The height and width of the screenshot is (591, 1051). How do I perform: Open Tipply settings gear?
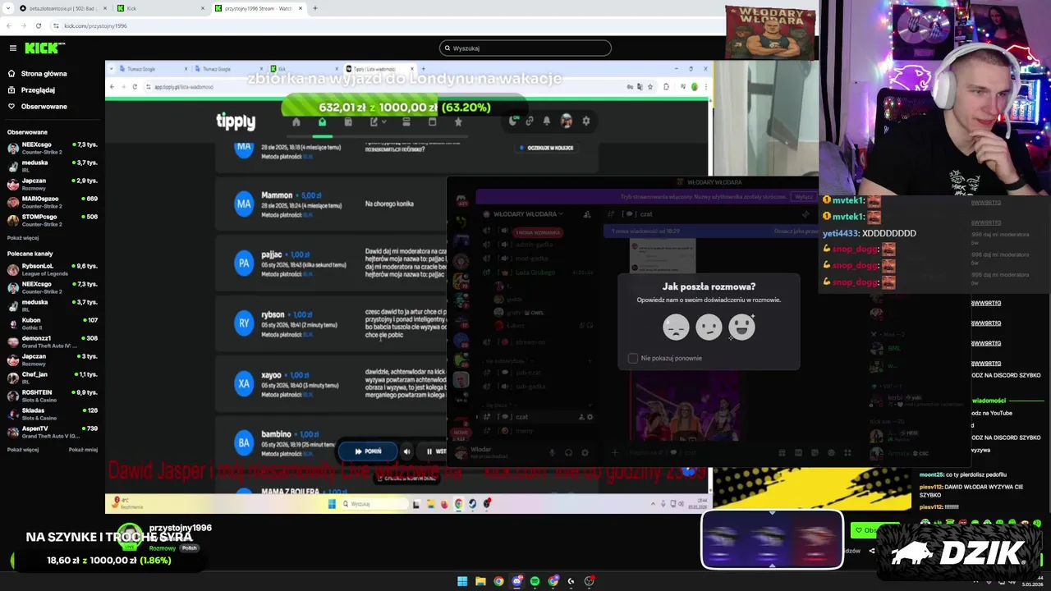coord(585,121)
